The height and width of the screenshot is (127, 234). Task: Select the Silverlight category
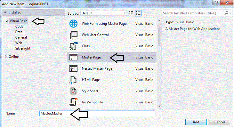(x=23, y=48)
